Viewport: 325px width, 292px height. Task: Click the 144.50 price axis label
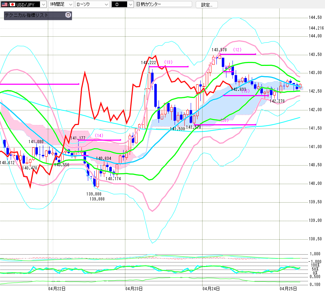tap(315, 17)
